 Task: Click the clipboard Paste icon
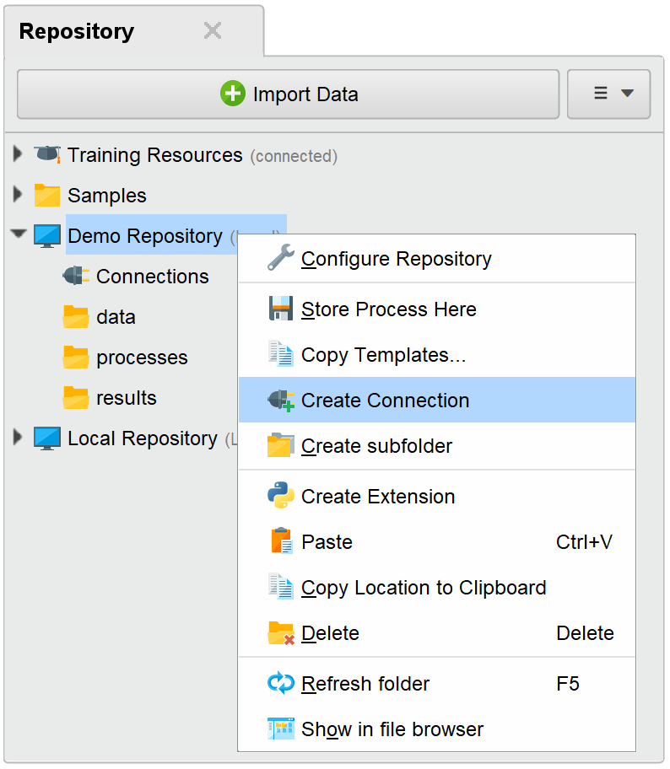coord(280,541)
